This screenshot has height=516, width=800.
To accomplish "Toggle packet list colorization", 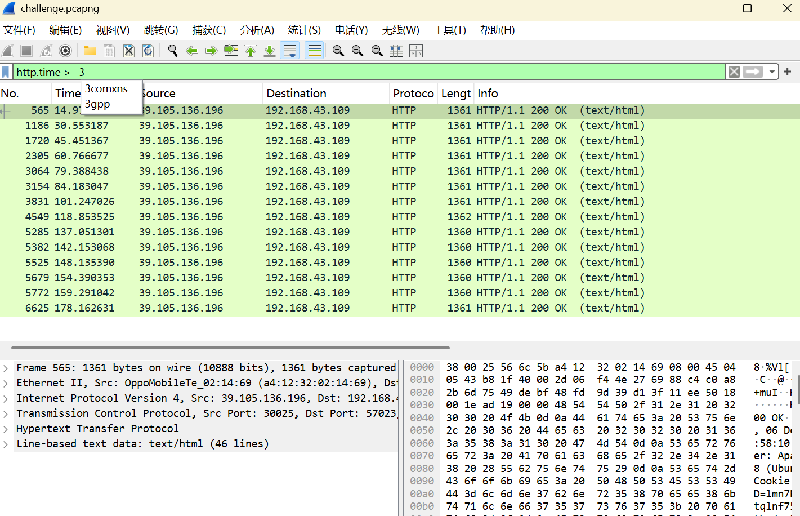I will [314, 51].
